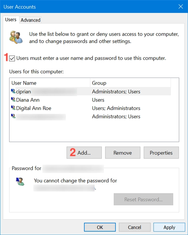188x235 pixels.
Task: Confirm with the OK button
Action: tap(100, 227)
